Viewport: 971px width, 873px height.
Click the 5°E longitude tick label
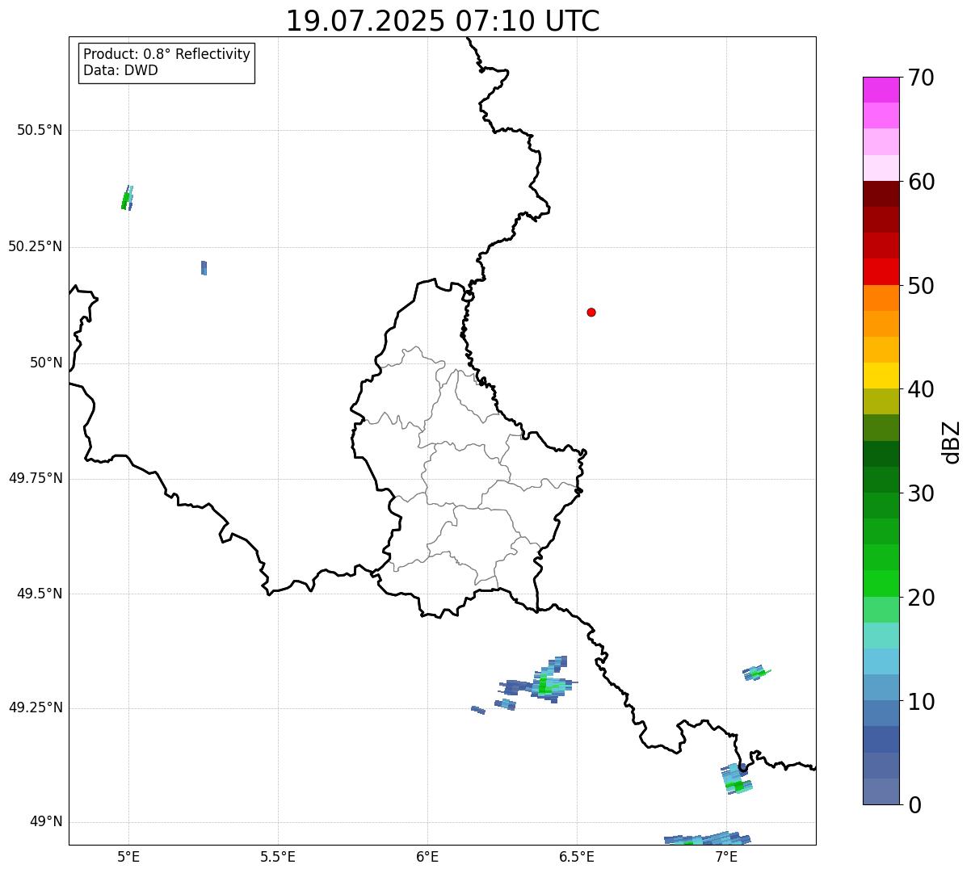point(128,856)
